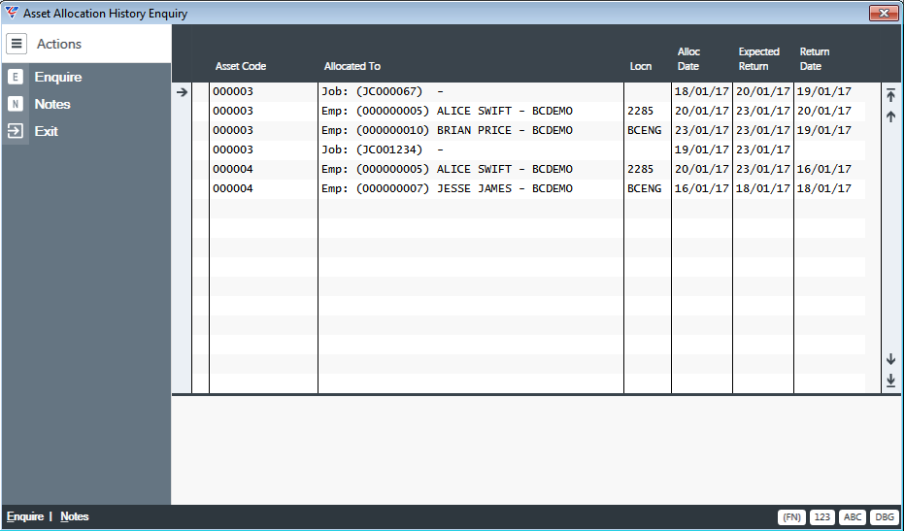Select row Job: (JC000067)

coord(528,92)
